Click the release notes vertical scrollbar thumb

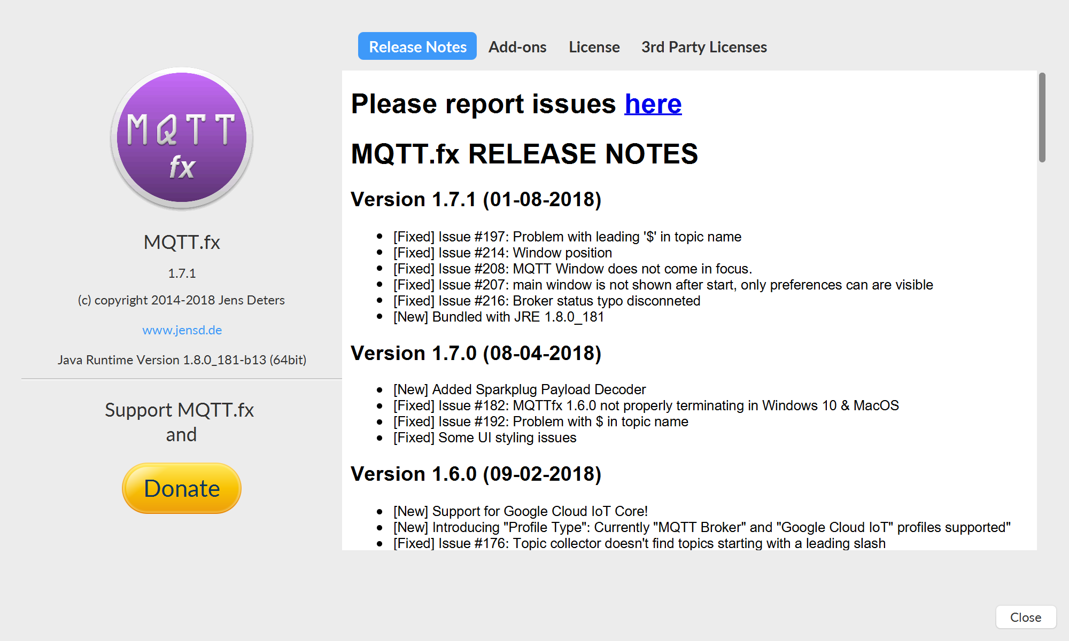[1042, 118]
